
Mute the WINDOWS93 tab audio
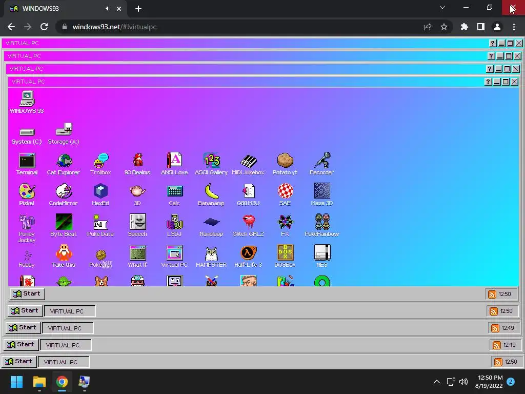pos(108,9)
